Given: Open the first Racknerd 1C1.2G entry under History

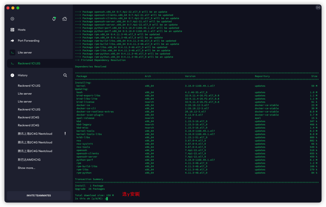Looking at the screenshot, I should [29, 86].
